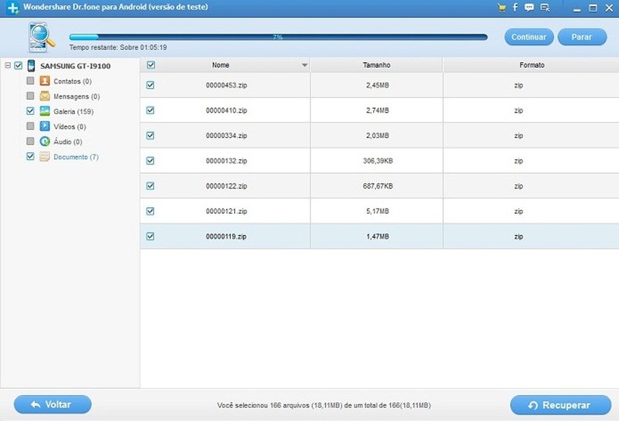This screenshot has width=619, height=421.
Task: Click the Nome column sort arrow
Action: tap(304, 65)
